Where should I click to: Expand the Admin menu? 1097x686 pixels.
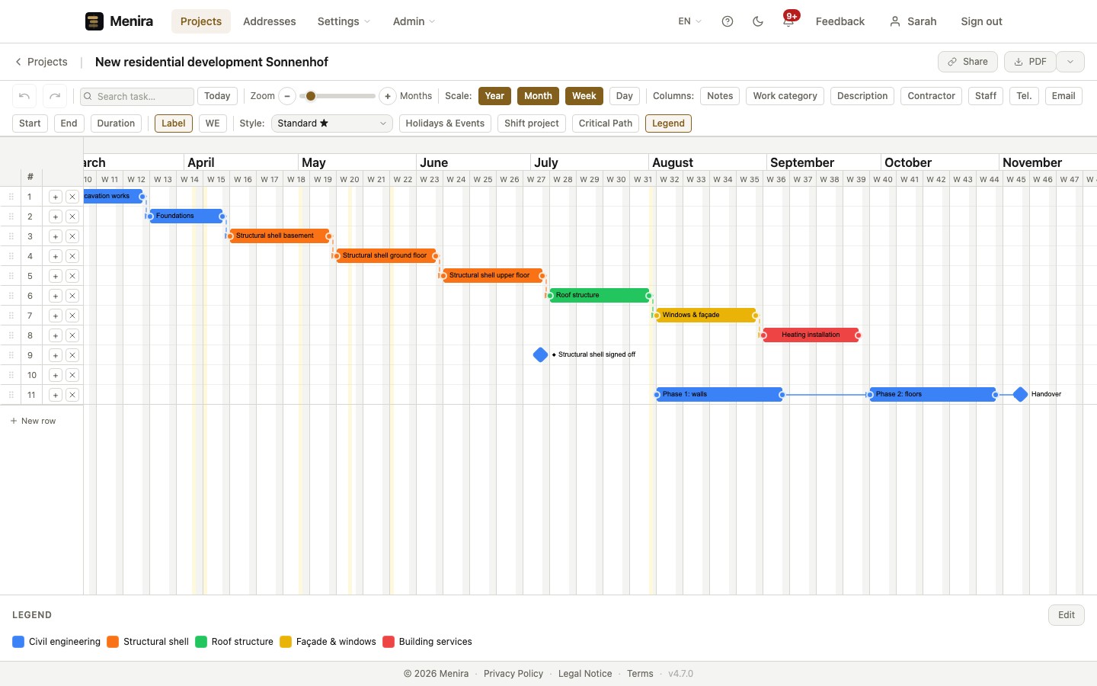(414, 21)
